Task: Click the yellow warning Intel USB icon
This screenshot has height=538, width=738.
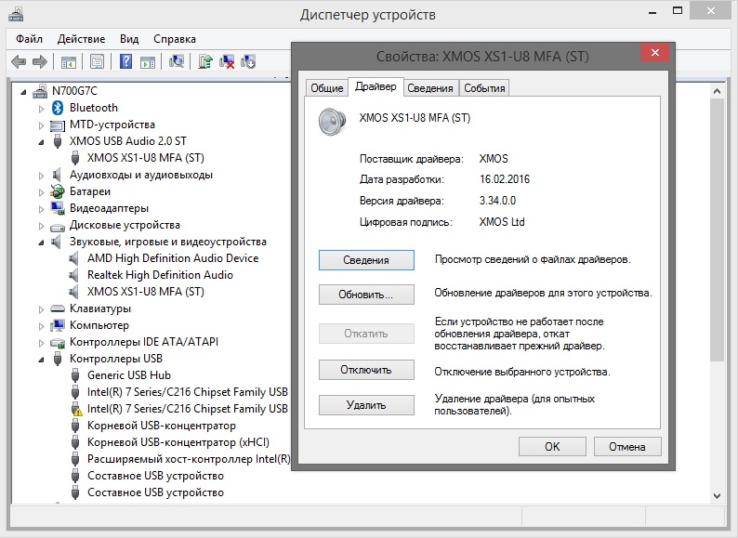Action: [x=75, y=409]
